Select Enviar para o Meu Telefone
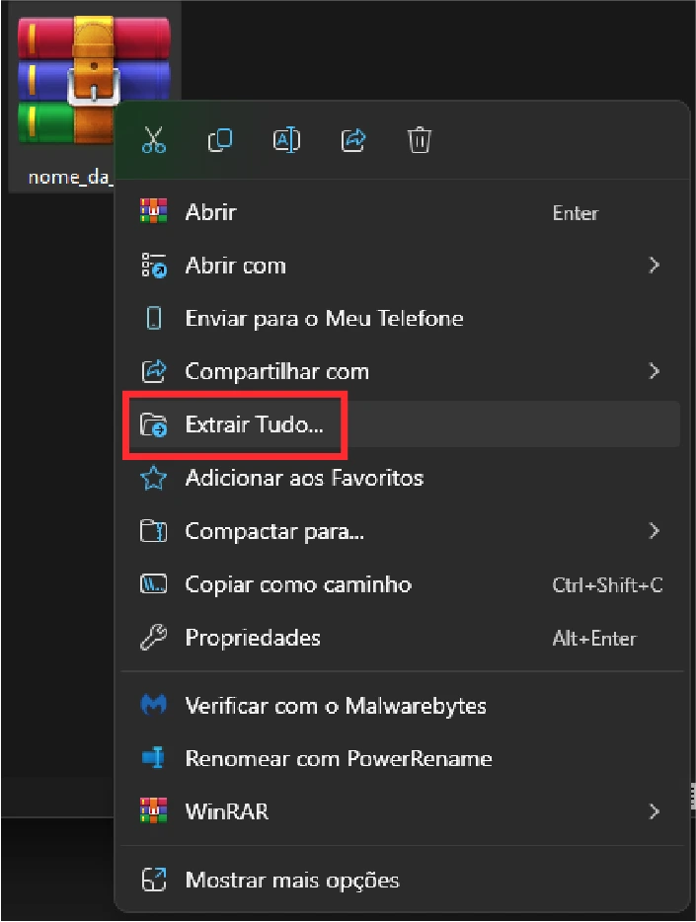The width and height of the screenshot is (696, 922). coord(324,318)
